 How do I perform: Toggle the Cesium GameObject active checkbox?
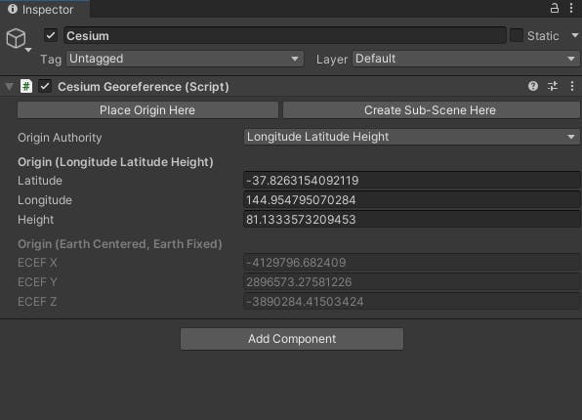click(51, 35)
